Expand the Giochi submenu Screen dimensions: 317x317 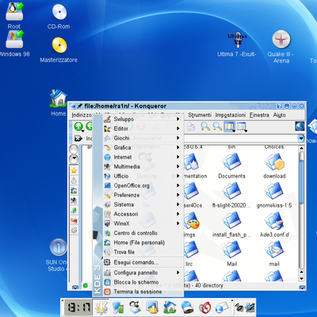tap(143, 138)
